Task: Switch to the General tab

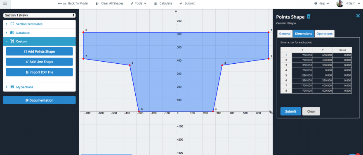Action: tap(285, 34)
